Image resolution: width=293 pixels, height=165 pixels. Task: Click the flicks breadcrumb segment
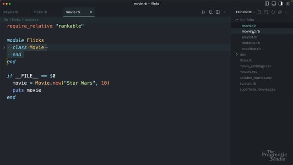(x=16, y=20)
